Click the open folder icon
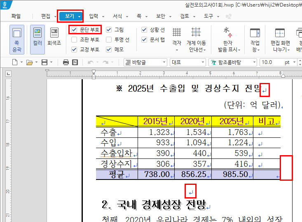Viewport: 302px width, 222px height. pos(30,62)
